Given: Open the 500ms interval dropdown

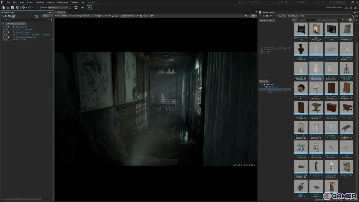Looking at the screenshot, I should [47, 16].
